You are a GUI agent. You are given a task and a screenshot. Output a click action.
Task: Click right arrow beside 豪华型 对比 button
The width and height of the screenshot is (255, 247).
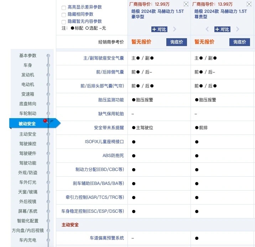pos(175,29)
